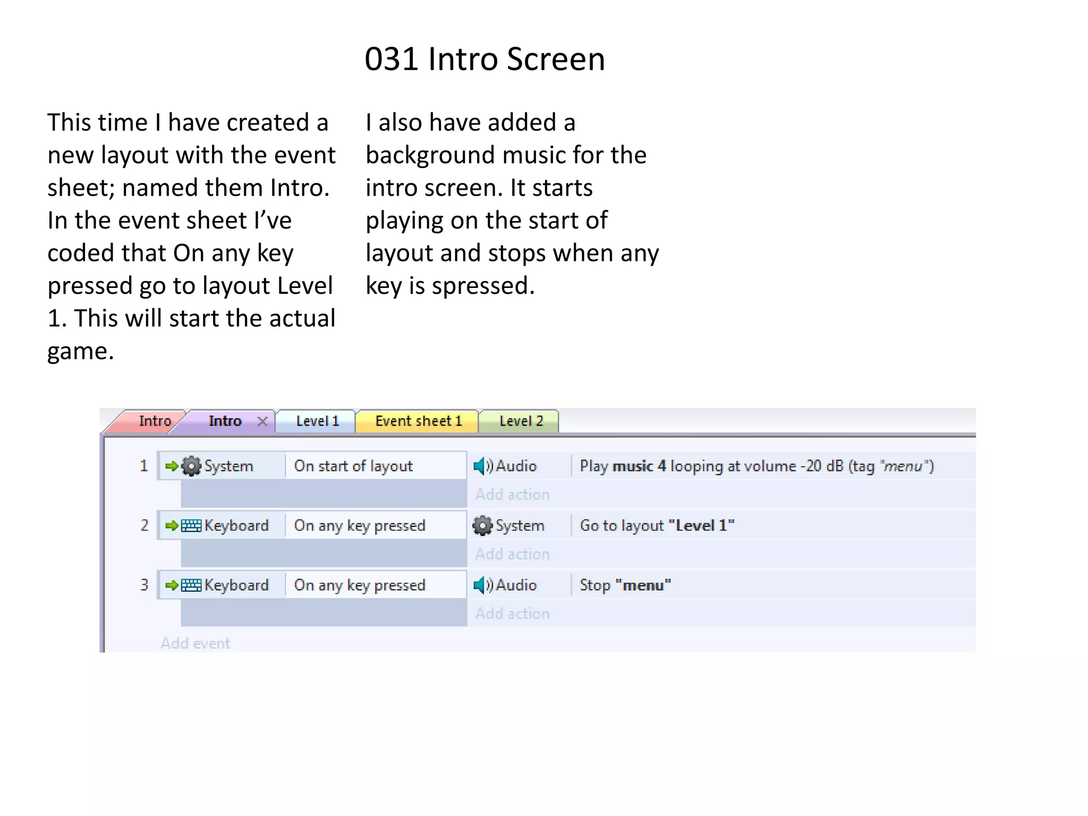Viewport: 1088px width, 816px height.
Task: Click the Audio speaker icon in event 1
Action: point(483,466)
